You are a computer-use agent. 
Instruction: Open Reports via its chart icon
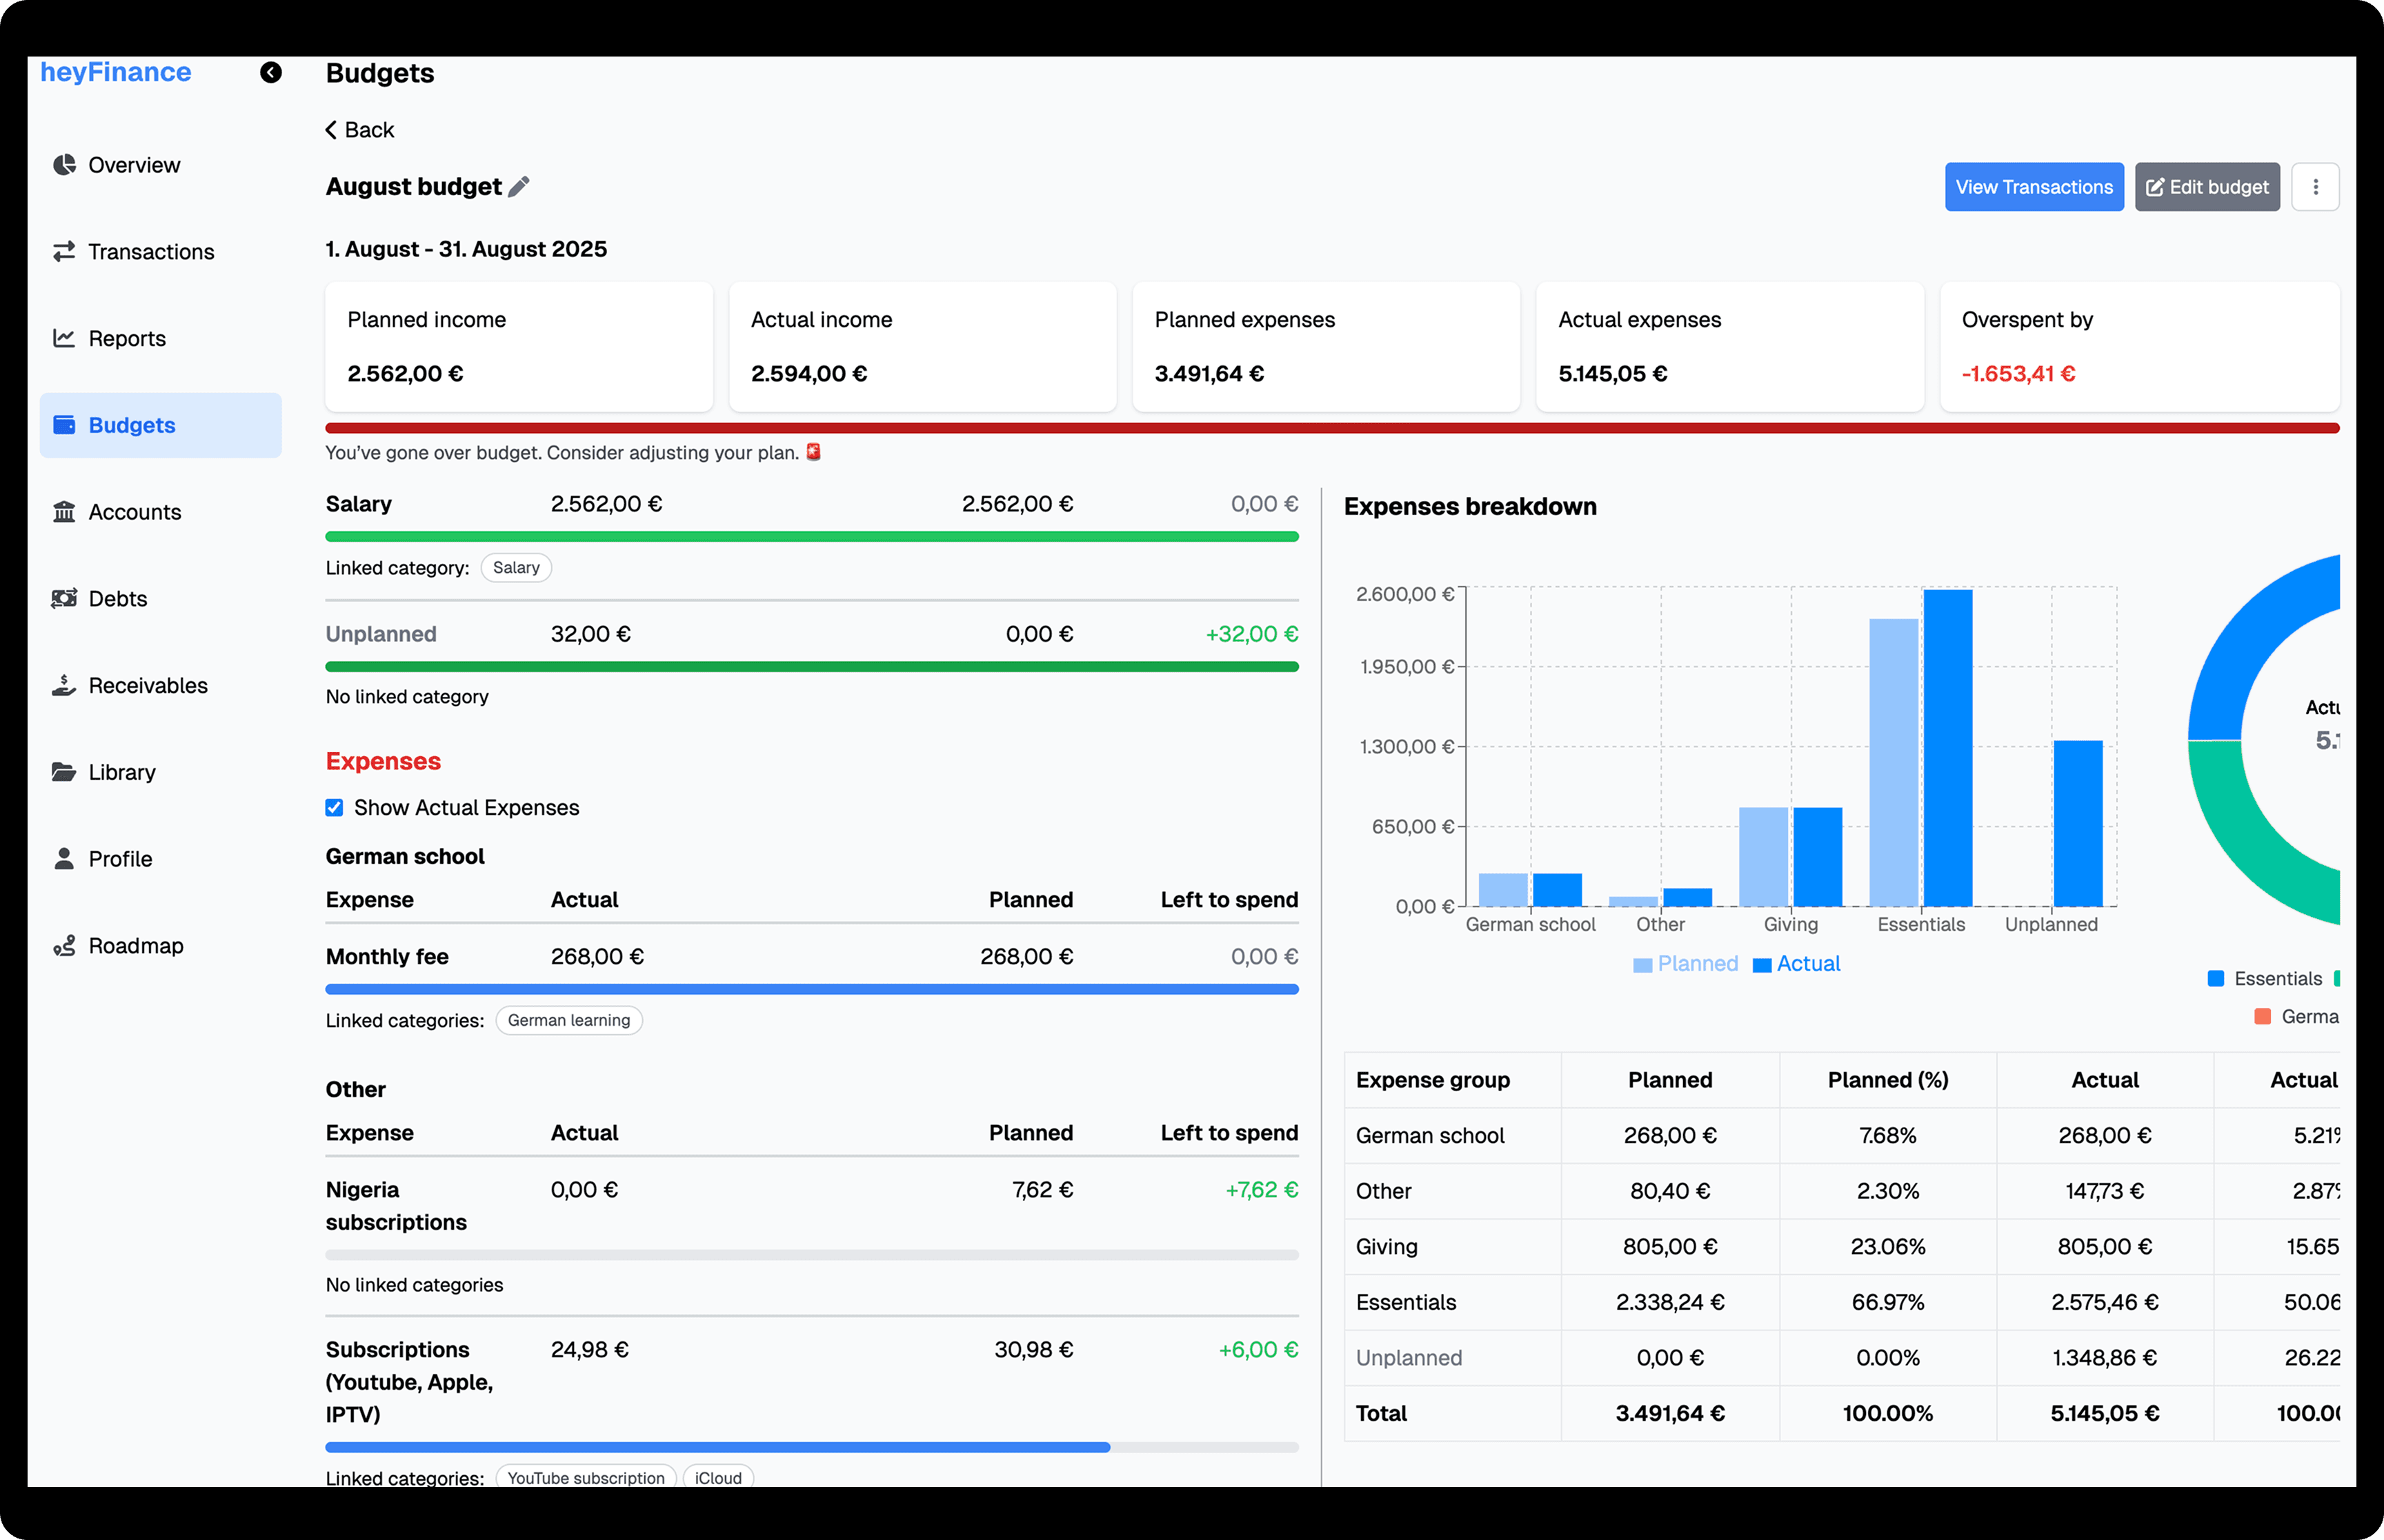point(64,338)
